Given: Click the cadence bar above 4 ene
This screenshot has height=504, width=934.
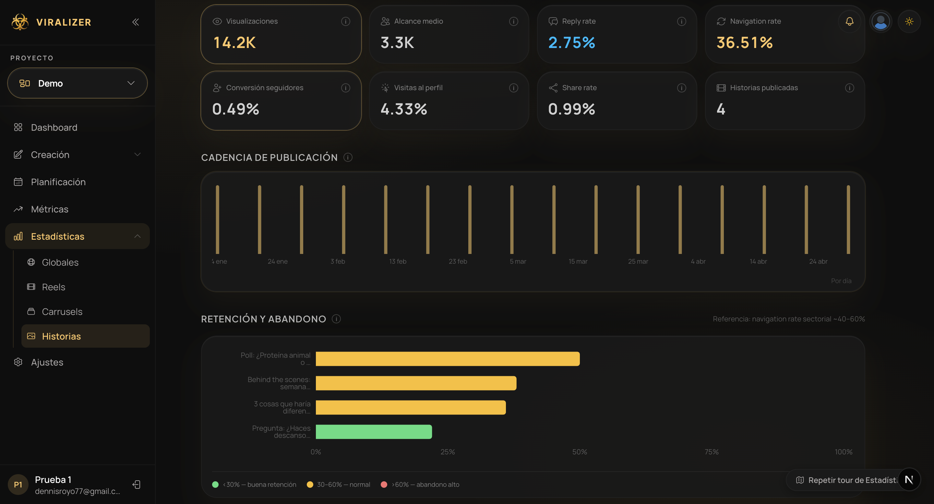Looking at the screenshot, I should pos(217,219).
